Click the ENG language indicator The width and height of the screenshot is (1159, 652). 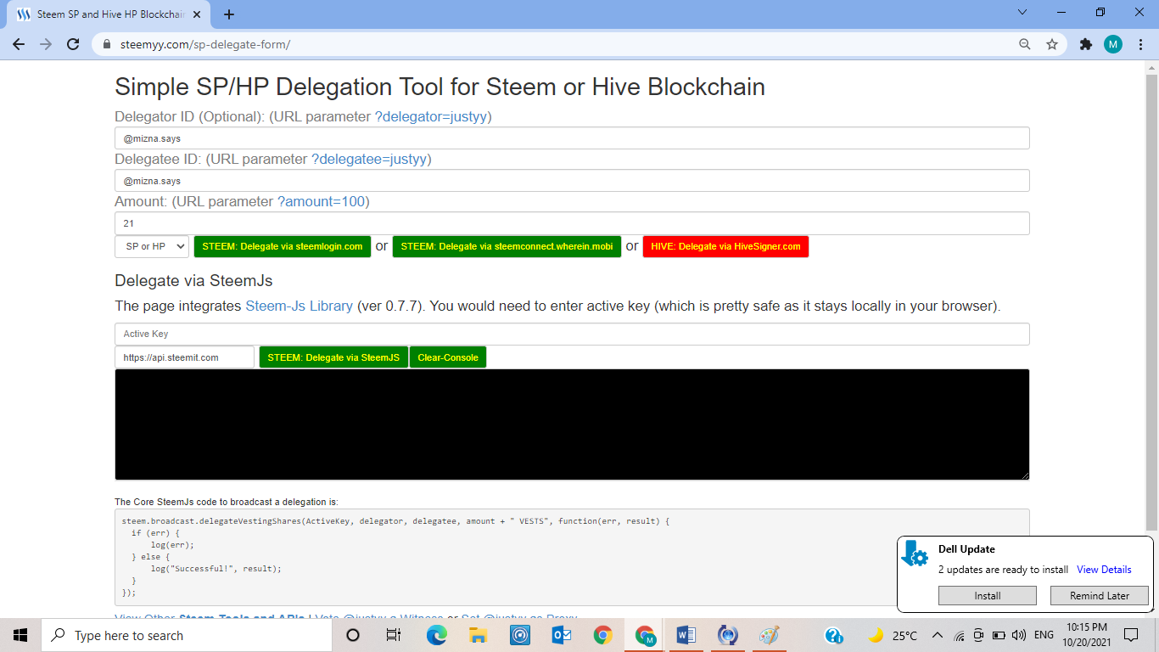coord(1044,635)
